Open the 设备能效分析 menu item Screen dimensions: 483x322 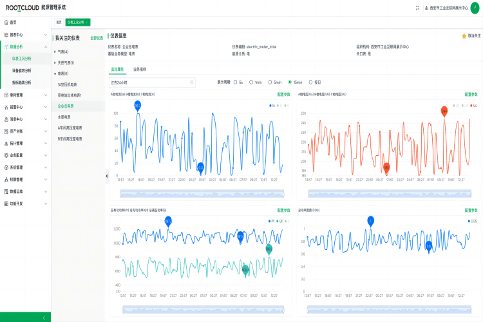(21, 70)
